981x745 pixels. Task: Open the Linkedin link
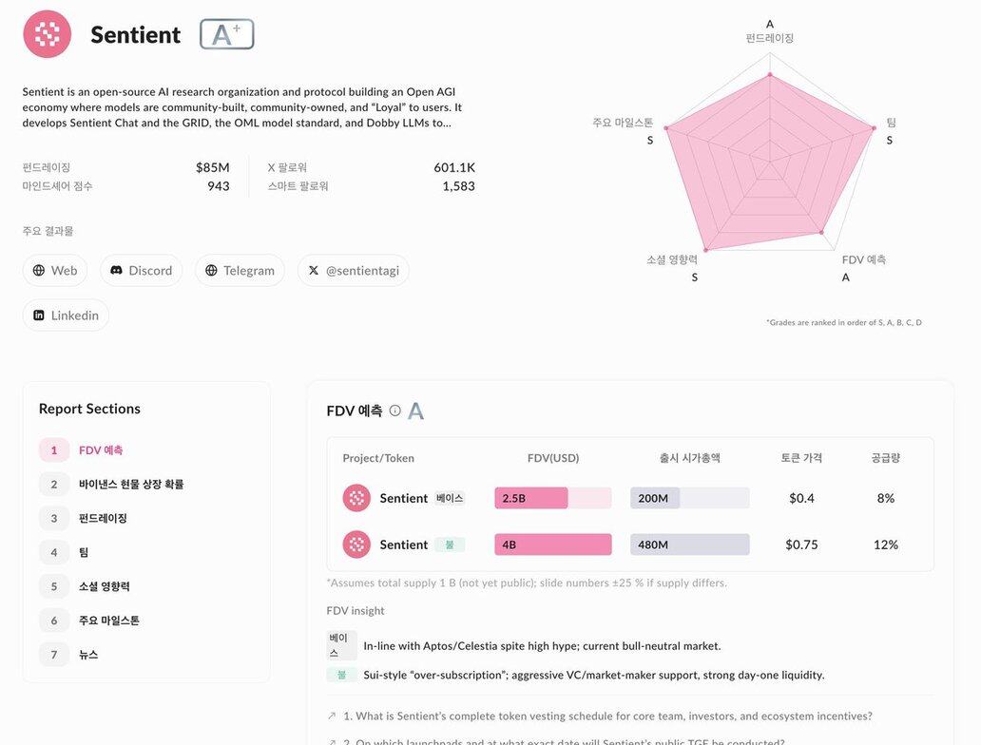[66, 315]
